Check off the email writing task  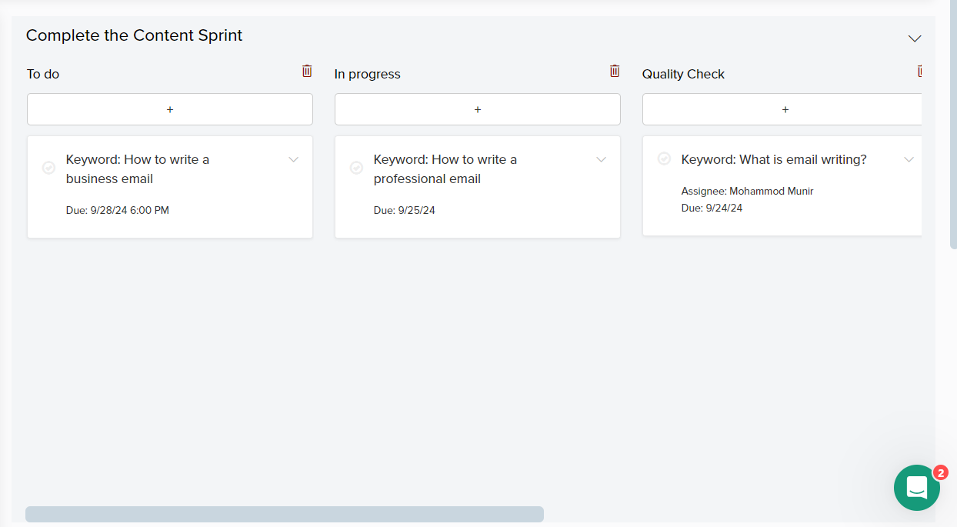coord(664,158)
